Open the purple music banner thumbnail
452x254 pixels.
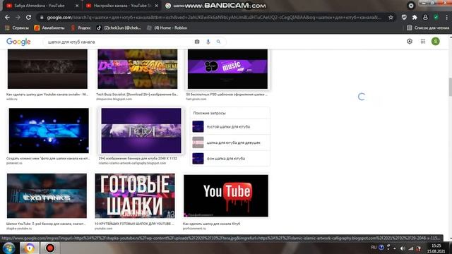227,69
